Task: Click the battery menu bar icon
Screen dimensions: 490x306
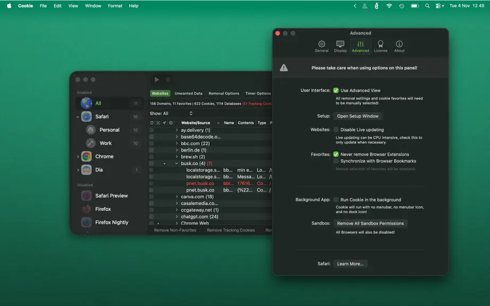Action: [415, 6]
